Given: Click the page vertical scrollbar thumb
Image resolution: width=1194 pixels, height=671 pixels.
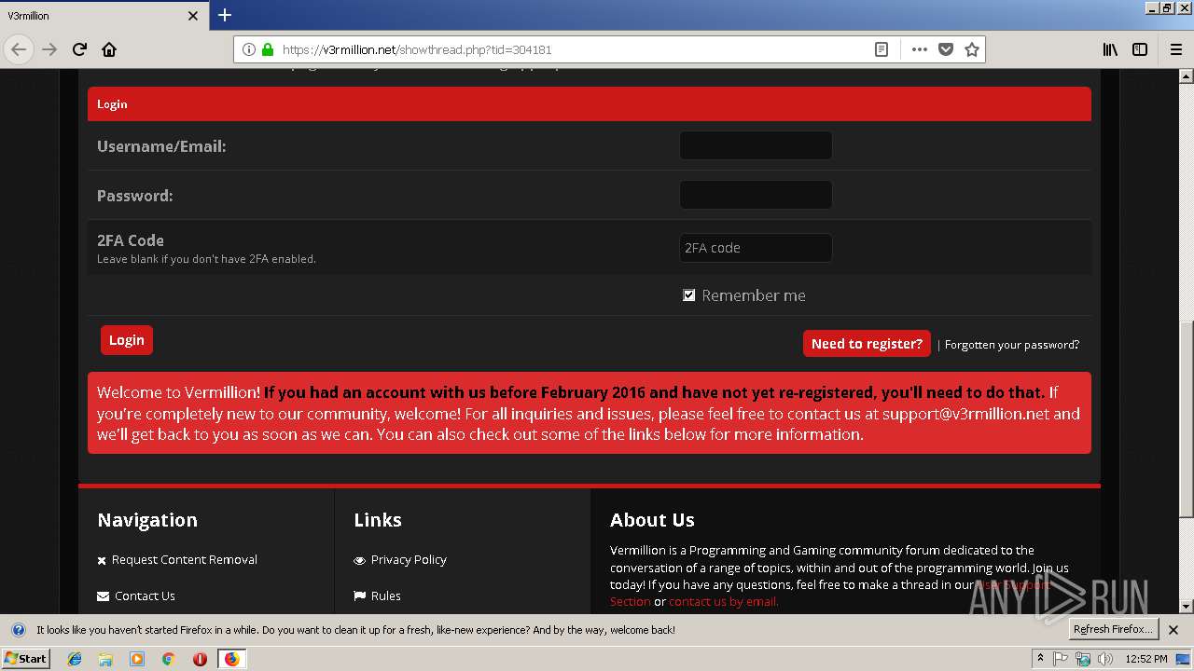Looking at the screenshot, I should (x=1186, y=419).
